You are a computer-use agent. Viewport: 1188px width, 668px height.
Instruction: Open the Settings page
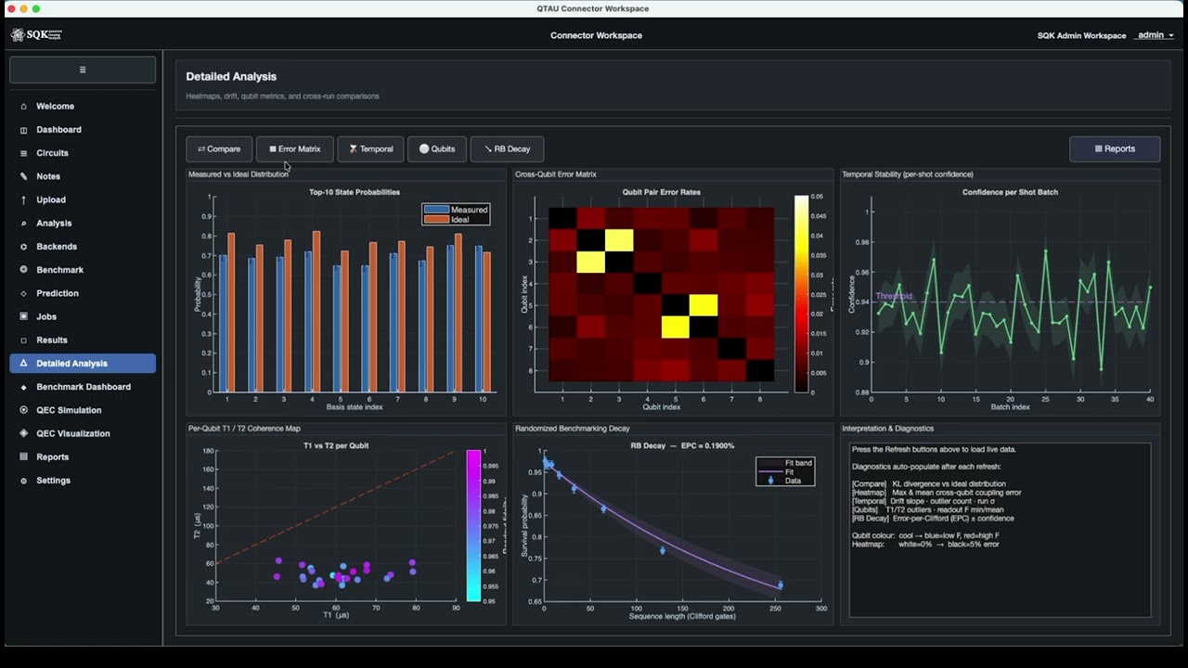(x=83, y=481)
